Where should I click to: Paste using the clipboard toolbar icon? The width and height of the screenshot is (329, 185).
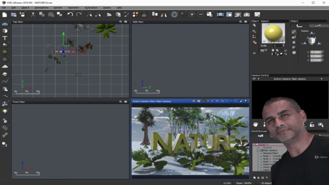coord(51,14)
